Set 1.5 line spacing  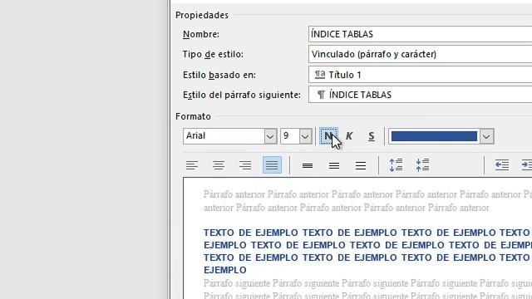[334, 165]
